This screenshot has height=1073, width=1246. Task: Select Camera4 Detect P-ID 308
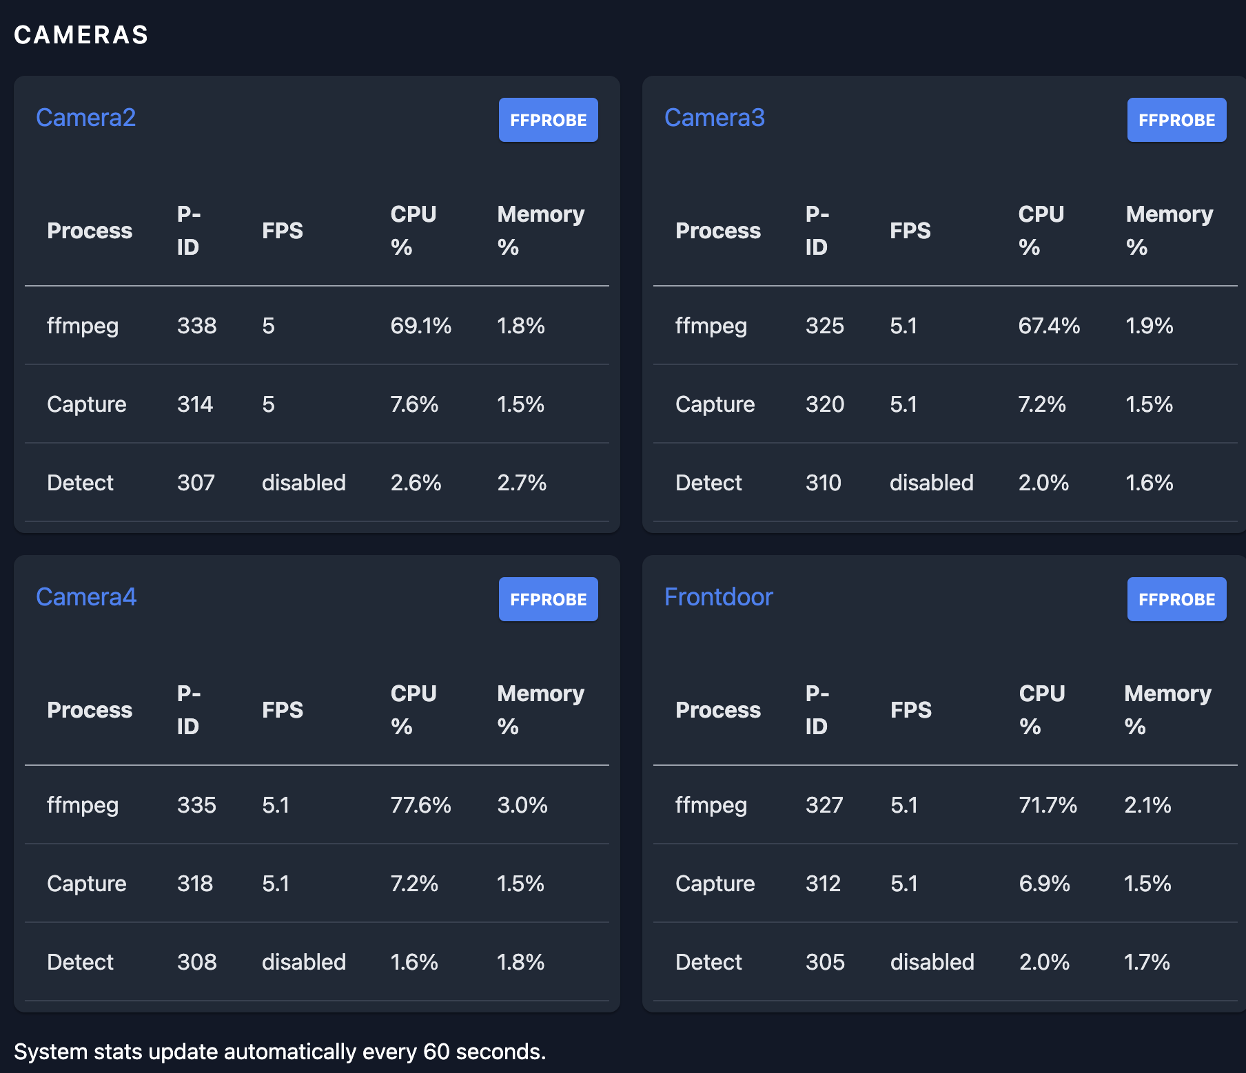(x=196, y=962)
